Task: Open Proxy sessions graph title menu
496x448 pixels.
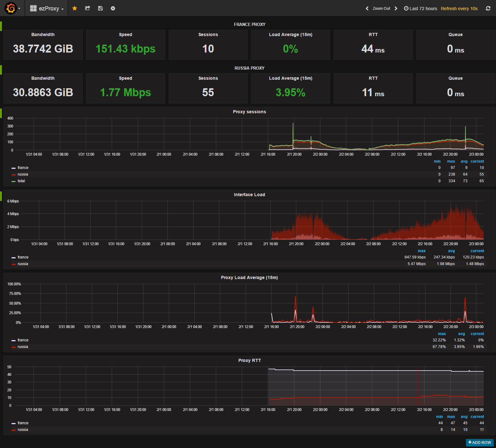Action: point(249,112)
